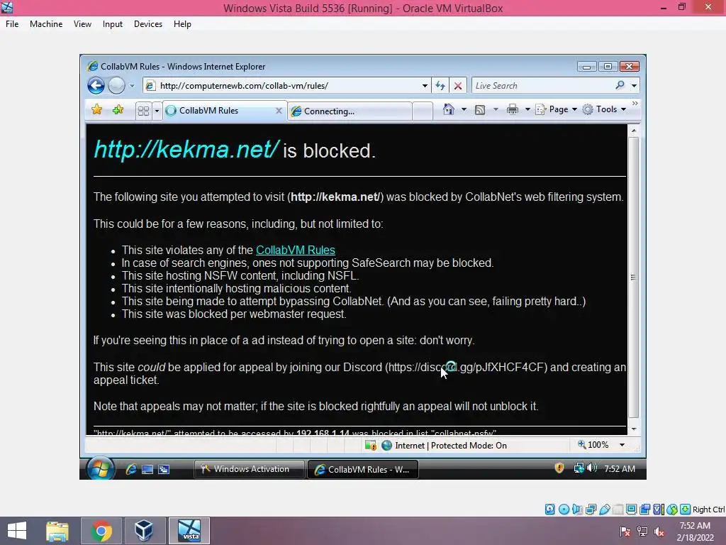Open Chrome from the host taskbar
This screenshot has height=545, width=726.
point(101,531)
